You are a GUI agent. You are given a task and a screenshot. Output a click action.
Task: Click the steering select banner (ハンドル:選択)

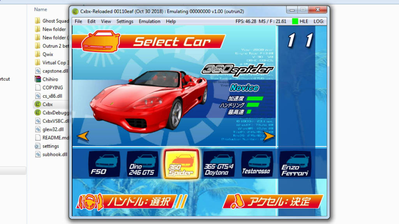(132, 202)
